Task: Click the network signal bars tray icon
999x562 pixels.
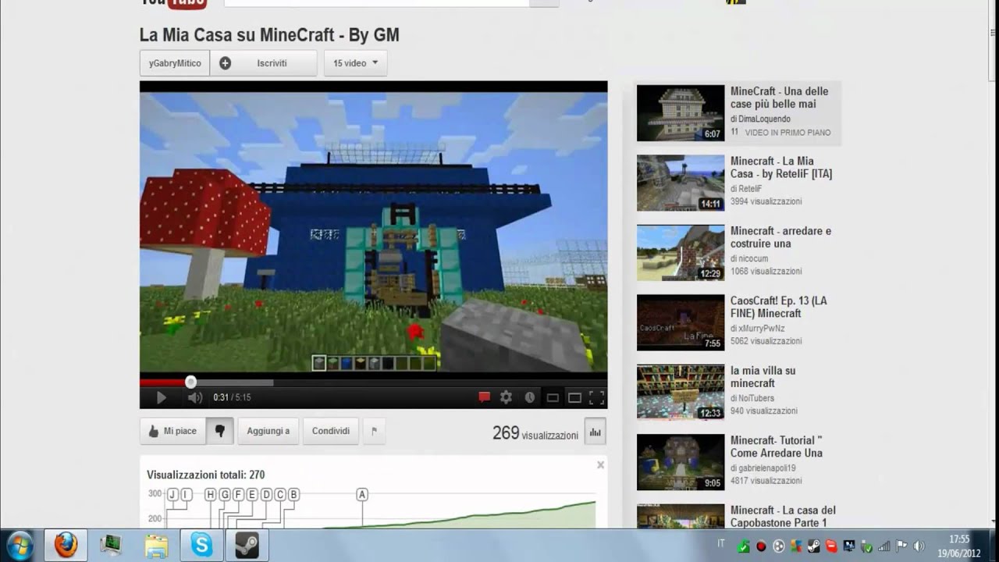Action: pyautogui.click(x=884, y=546)
